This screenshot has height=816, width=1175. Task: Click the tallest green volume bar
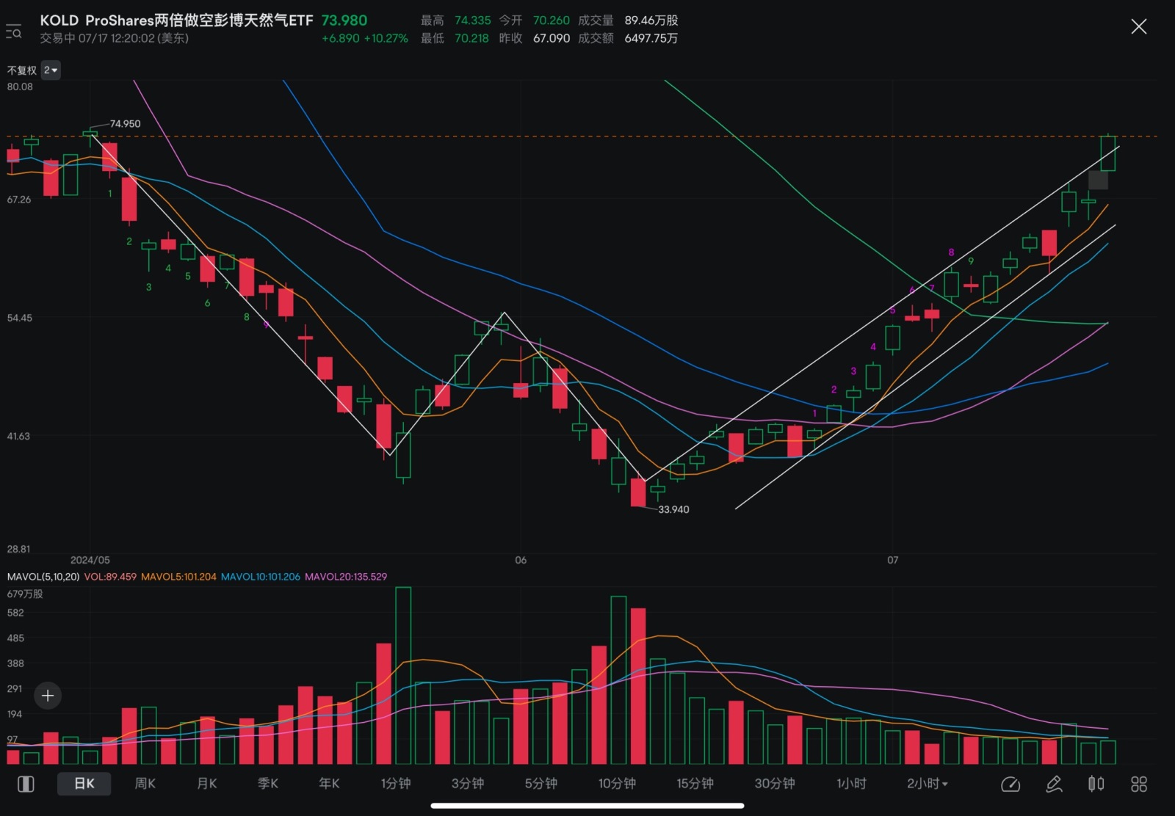[x=403, y=676]
